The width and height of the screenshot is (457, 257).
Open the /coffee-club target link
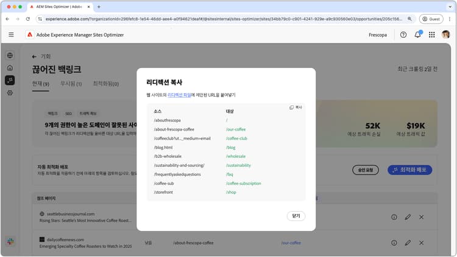236,139
